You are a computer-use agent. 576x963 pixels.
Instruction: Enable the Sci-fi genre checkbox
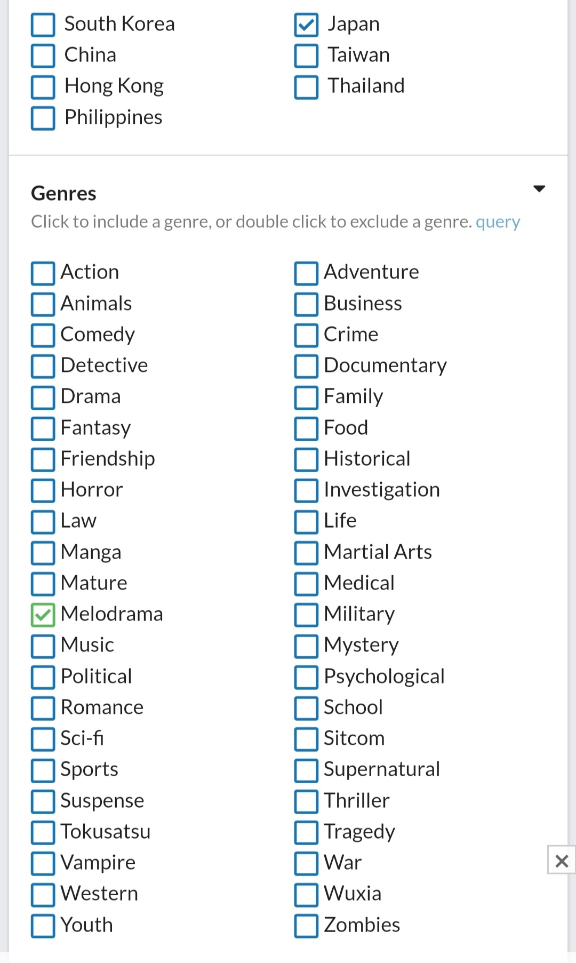tap(43, 739)
